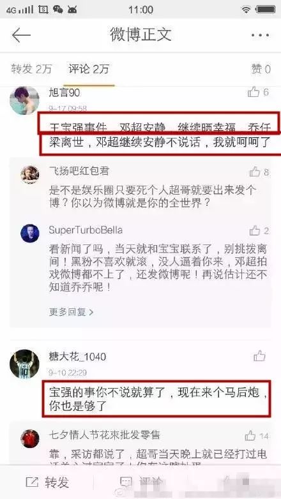Tap the 评论 comment icon in the bottom bar

point(126,482)
